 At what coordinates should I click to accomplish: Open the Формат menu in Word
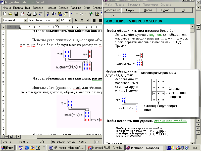pyautogui.click(x=51, y=8)
